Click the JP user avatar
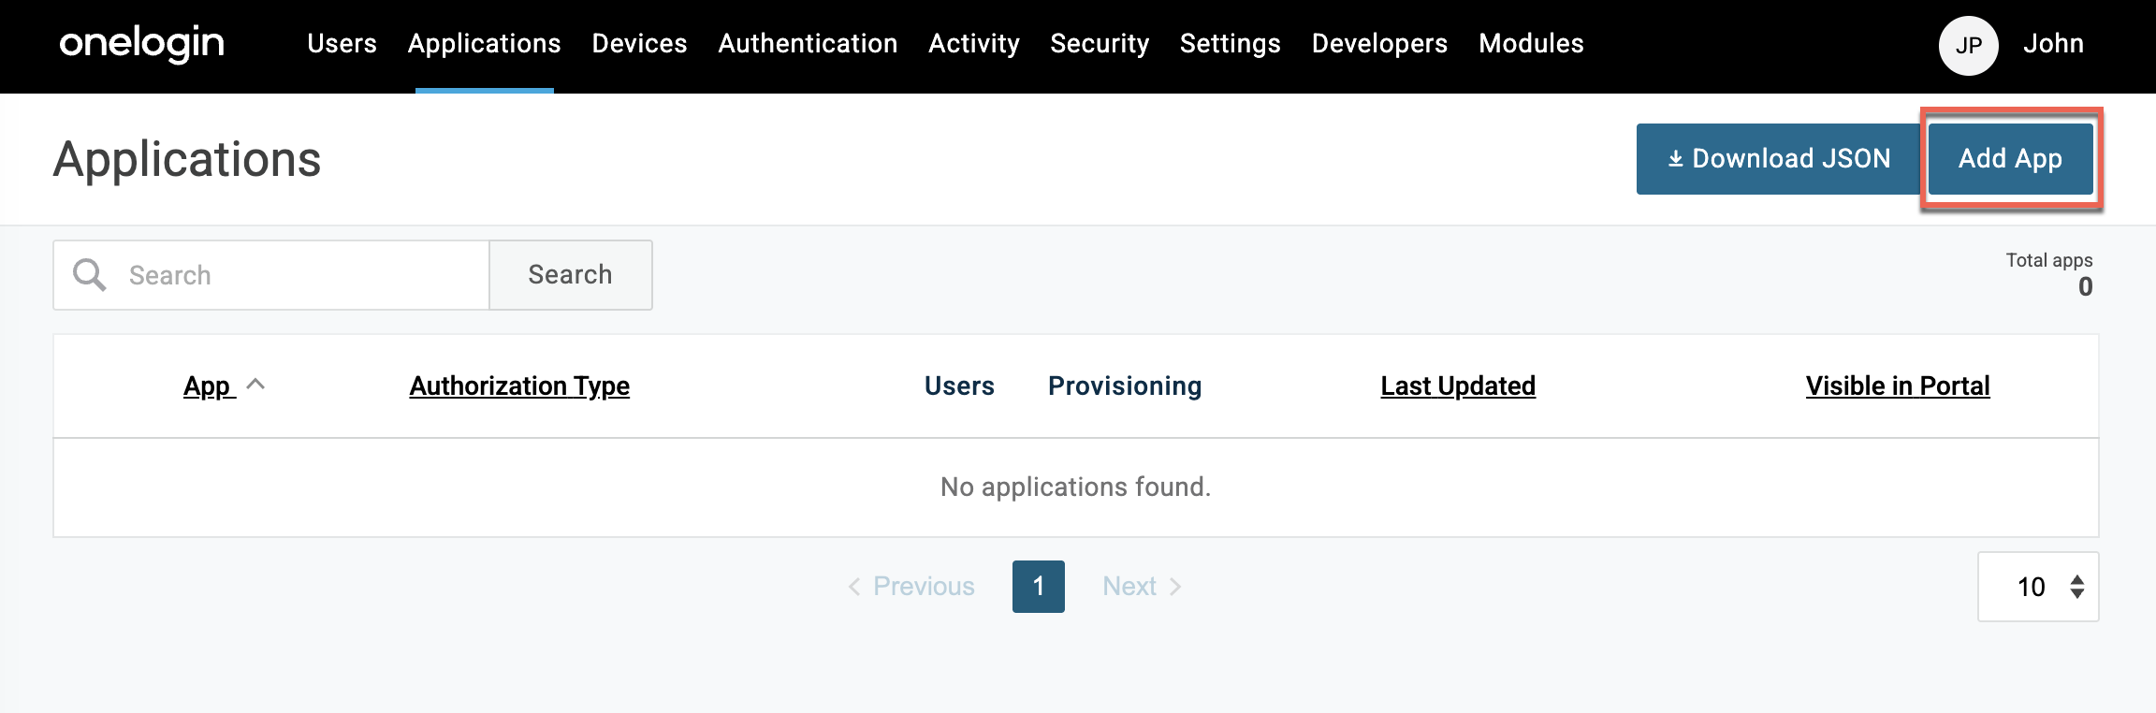The image size is (2156, 713). tap(1968, 45)
